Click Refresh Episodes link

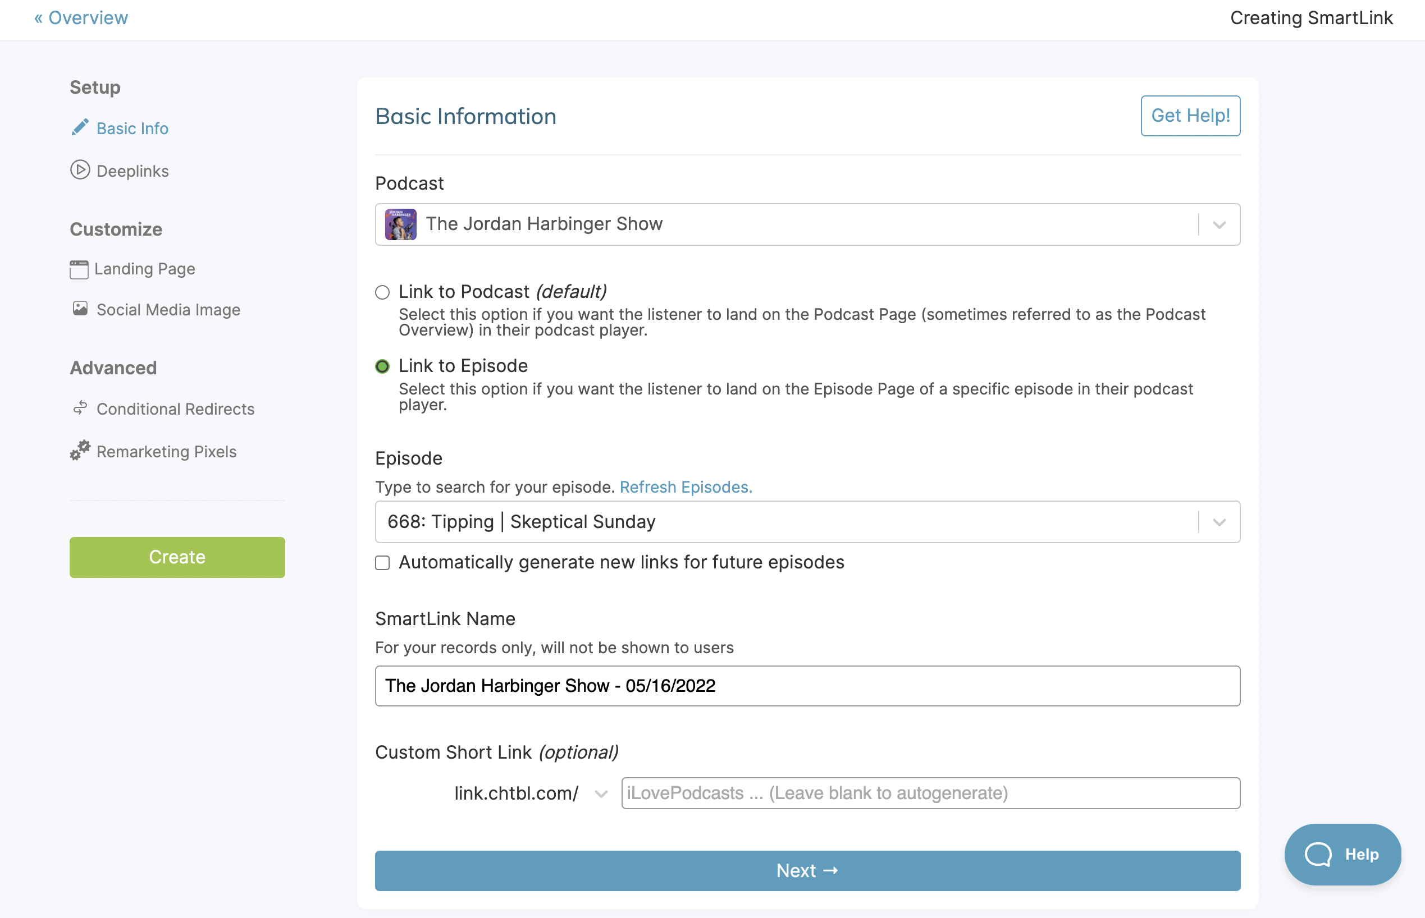tap(686, 487)
